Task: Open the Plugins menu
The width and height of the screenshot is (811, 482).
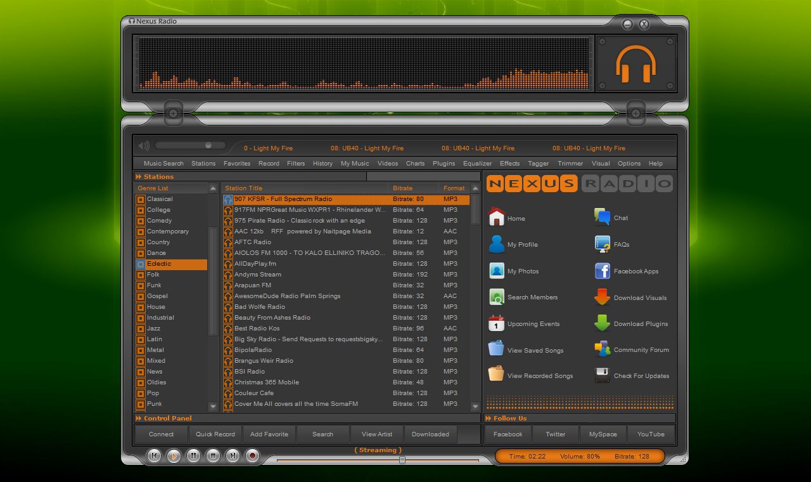Action: (444, 163)
